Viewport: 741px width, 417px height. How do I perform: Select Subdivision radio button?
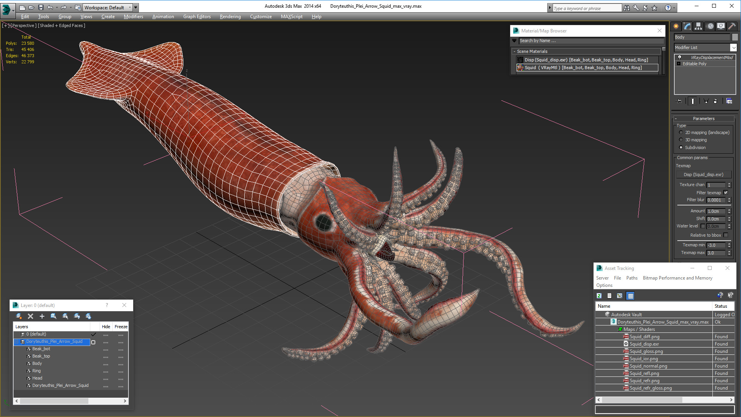tap(681, 147)
